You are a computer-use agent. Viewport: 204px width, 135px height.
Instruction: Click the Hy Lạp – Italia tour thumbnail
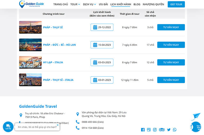click(x=31, y=62)
